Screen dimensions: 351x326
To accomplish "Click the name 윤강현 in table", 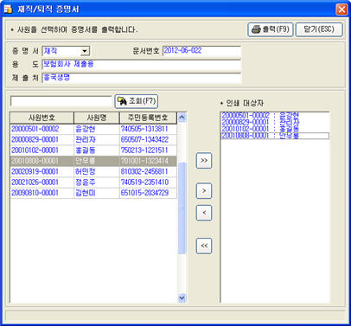I will click(x=86, y=129).
